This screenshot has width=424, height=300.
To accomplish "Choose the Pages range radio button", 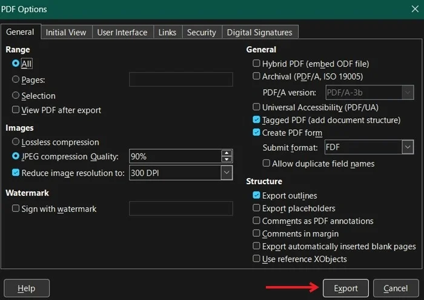I will pyautogui.click(x=16, y=79).
